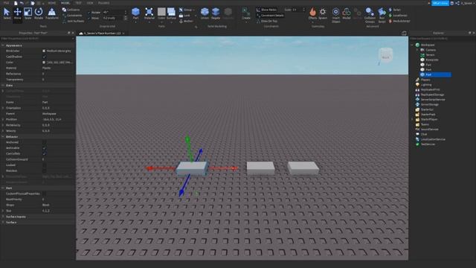Activate the Transform tool
Screen dimensions: 476x268
coord(52,13)
